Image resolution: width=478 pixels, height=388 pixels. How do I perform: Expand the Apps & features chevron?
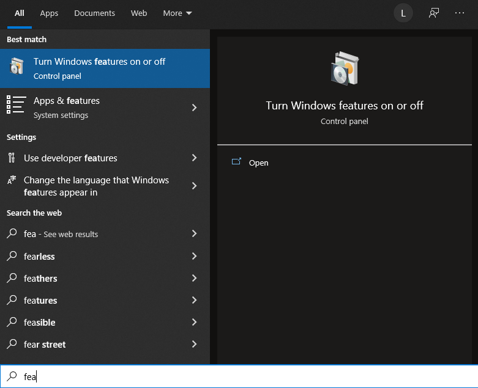click(194, 108)
